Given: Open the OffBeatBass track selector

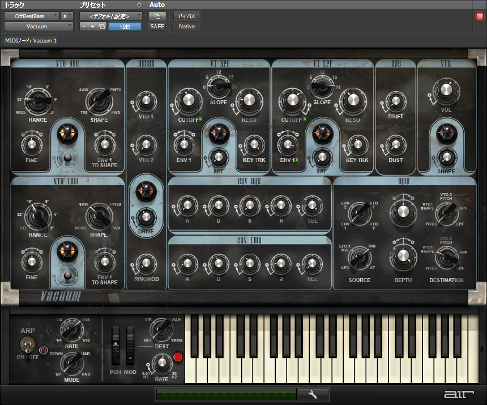Looking at the screenshot, I should 31,16.
